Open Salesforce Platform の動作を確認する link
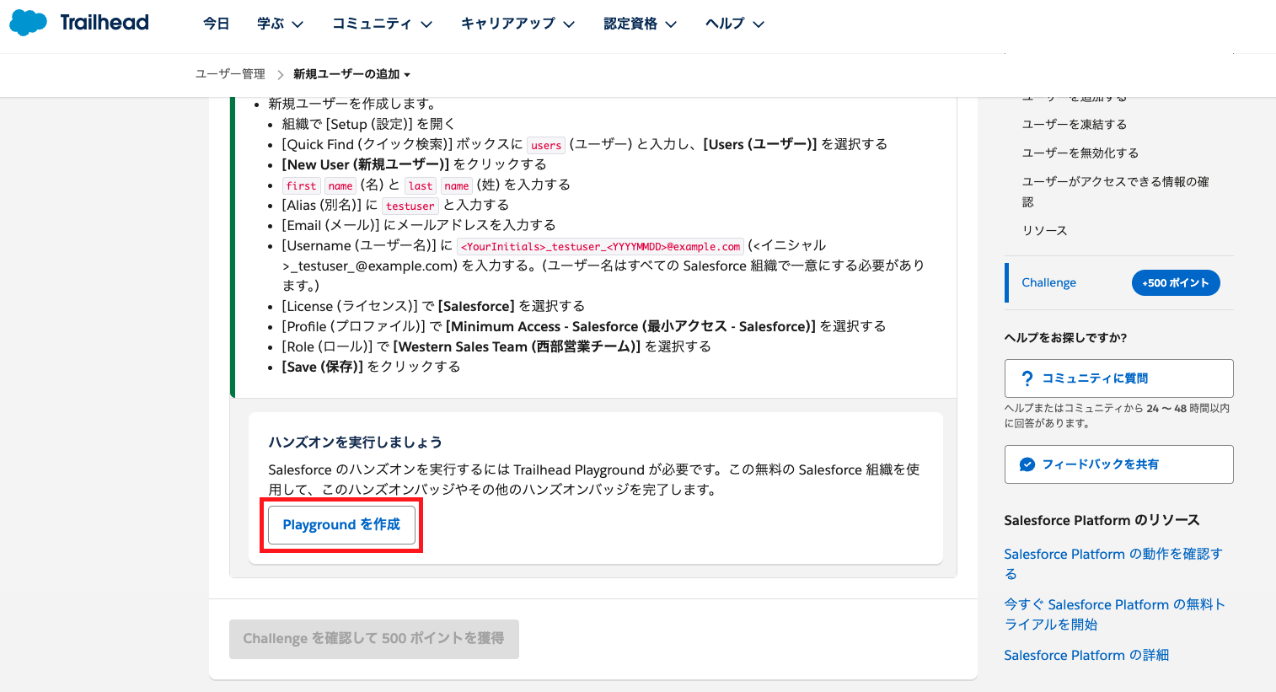Viewport: 1276px width, 692px height. (1112, 564)
